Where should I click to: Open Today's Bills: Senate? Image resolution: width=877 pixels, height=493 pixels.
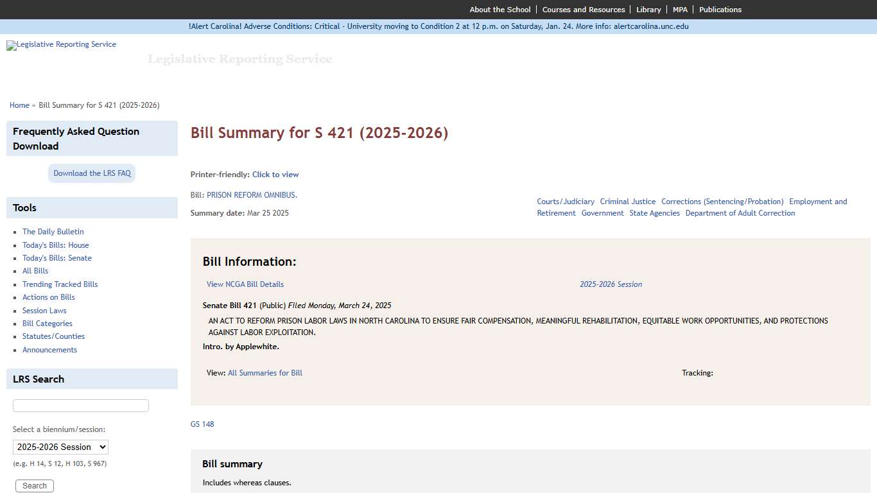[57, 257]
